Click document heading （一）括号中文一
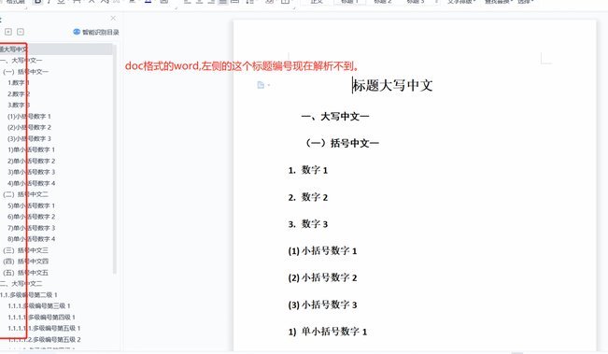Image resolution: width=608 pixels, height=354 pixels. pyautogui.click(x=341, y=144)
